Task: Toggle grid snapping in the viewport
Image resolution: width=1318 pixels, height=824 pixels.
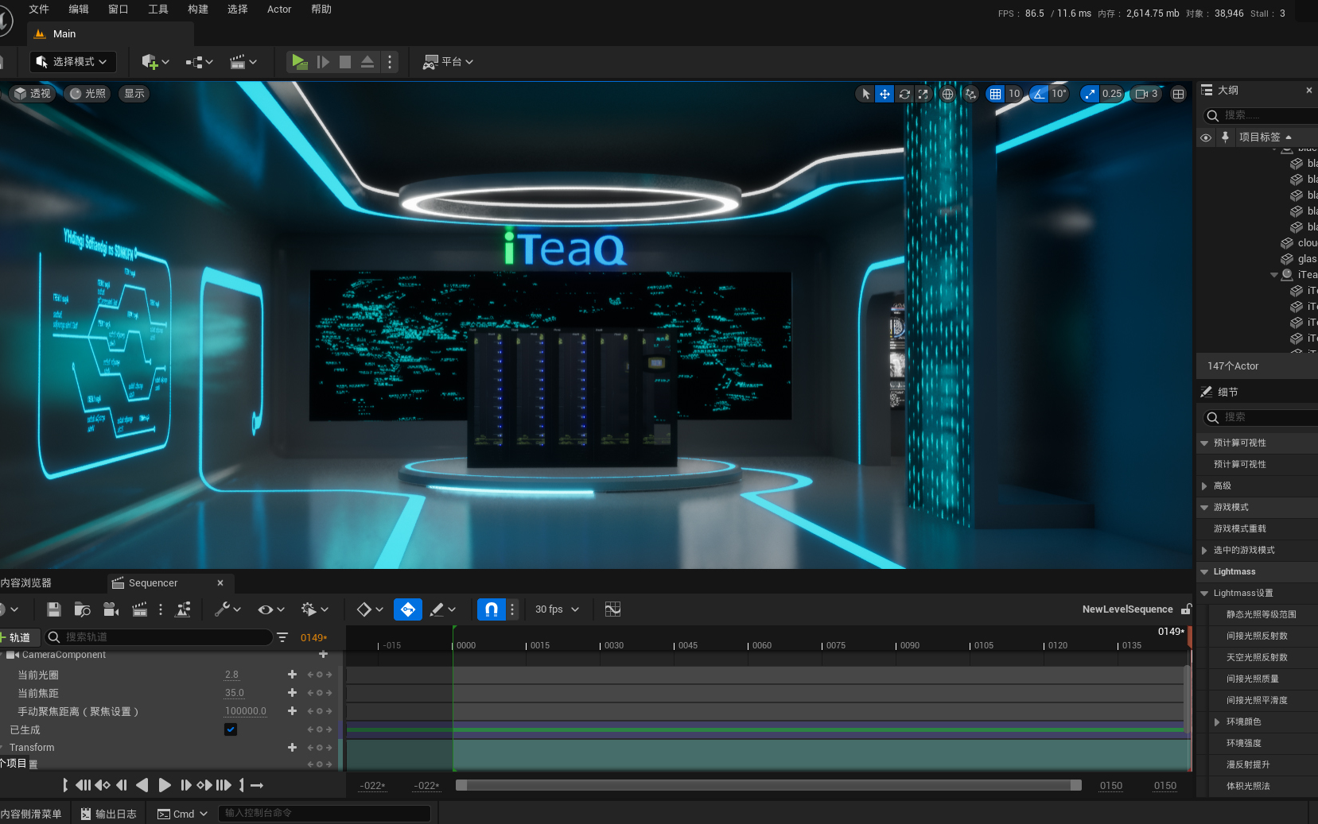Action: point(995,94)
